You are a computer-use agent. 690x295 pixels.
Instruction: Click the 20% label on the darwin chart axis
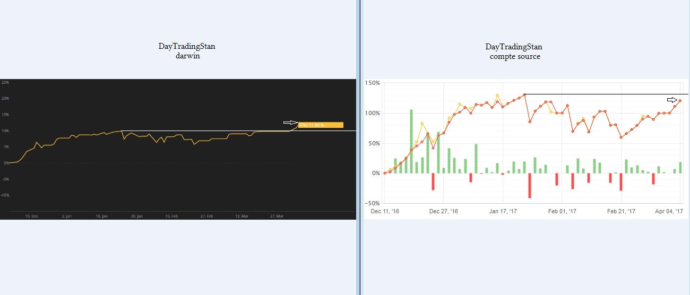tap(5, 98)
